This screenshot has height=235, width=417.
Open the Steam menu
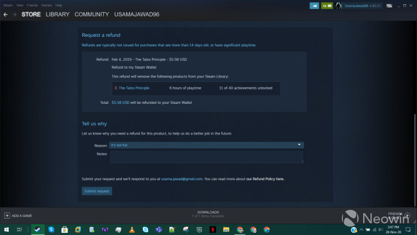[x=8, y=5]
